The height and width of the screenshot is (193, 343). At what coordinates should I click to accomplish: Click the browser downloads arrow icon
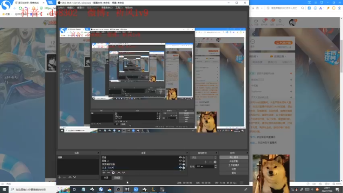tap(340, 8)
